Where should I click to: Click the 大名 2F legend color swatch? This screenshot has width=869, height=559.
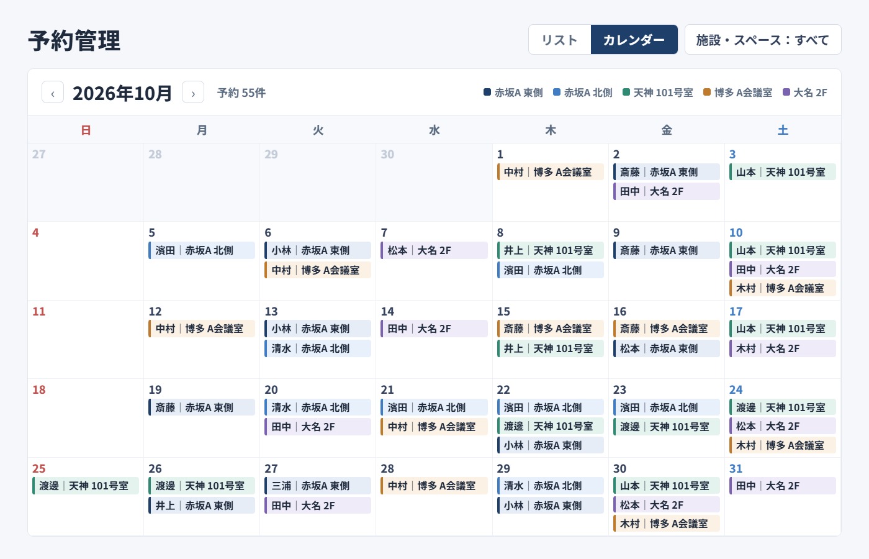click(x=786, y=92)
